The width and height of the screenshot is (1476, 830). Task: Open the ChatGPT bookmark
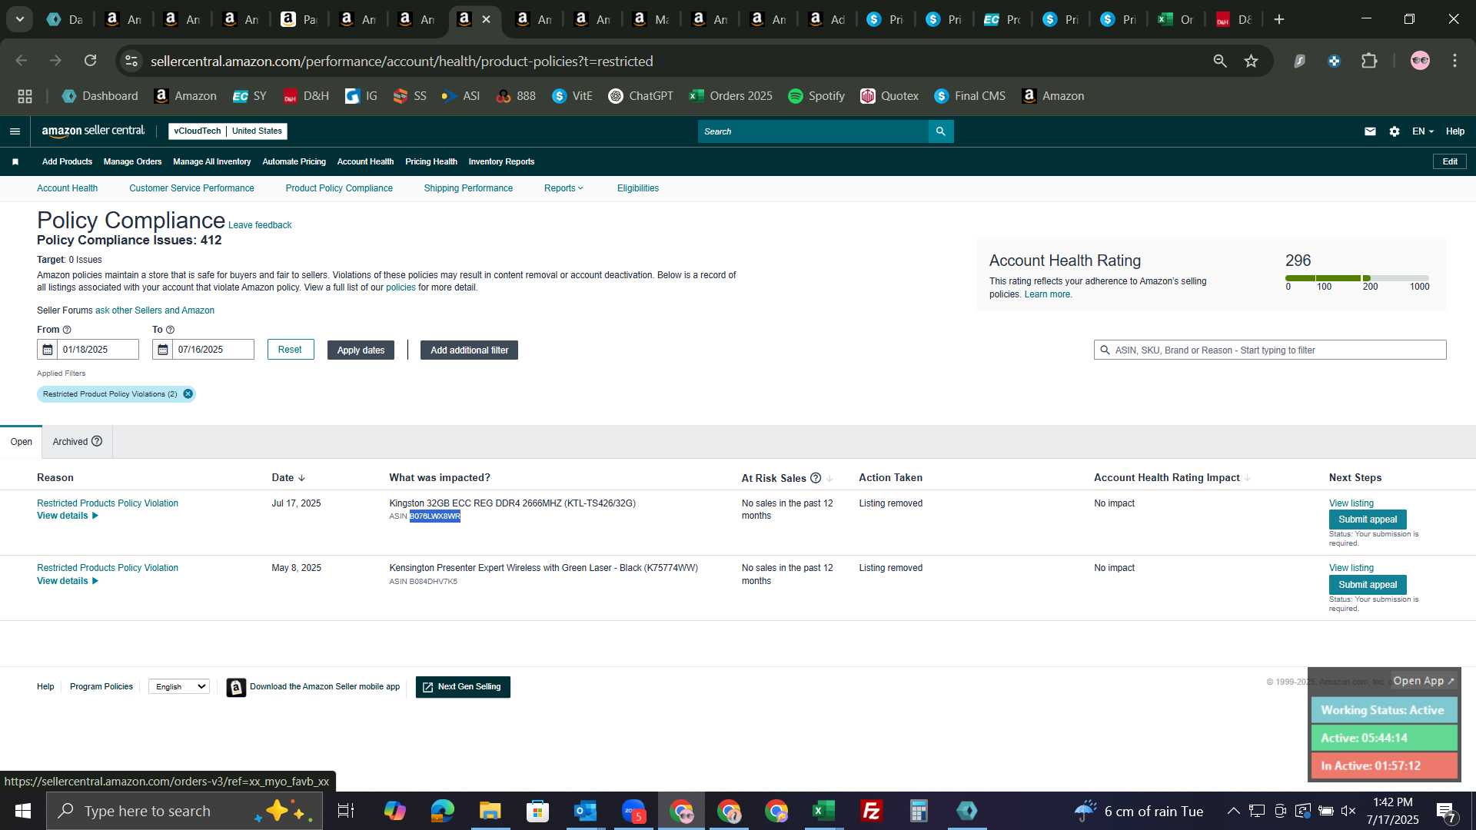coord(640,96)
